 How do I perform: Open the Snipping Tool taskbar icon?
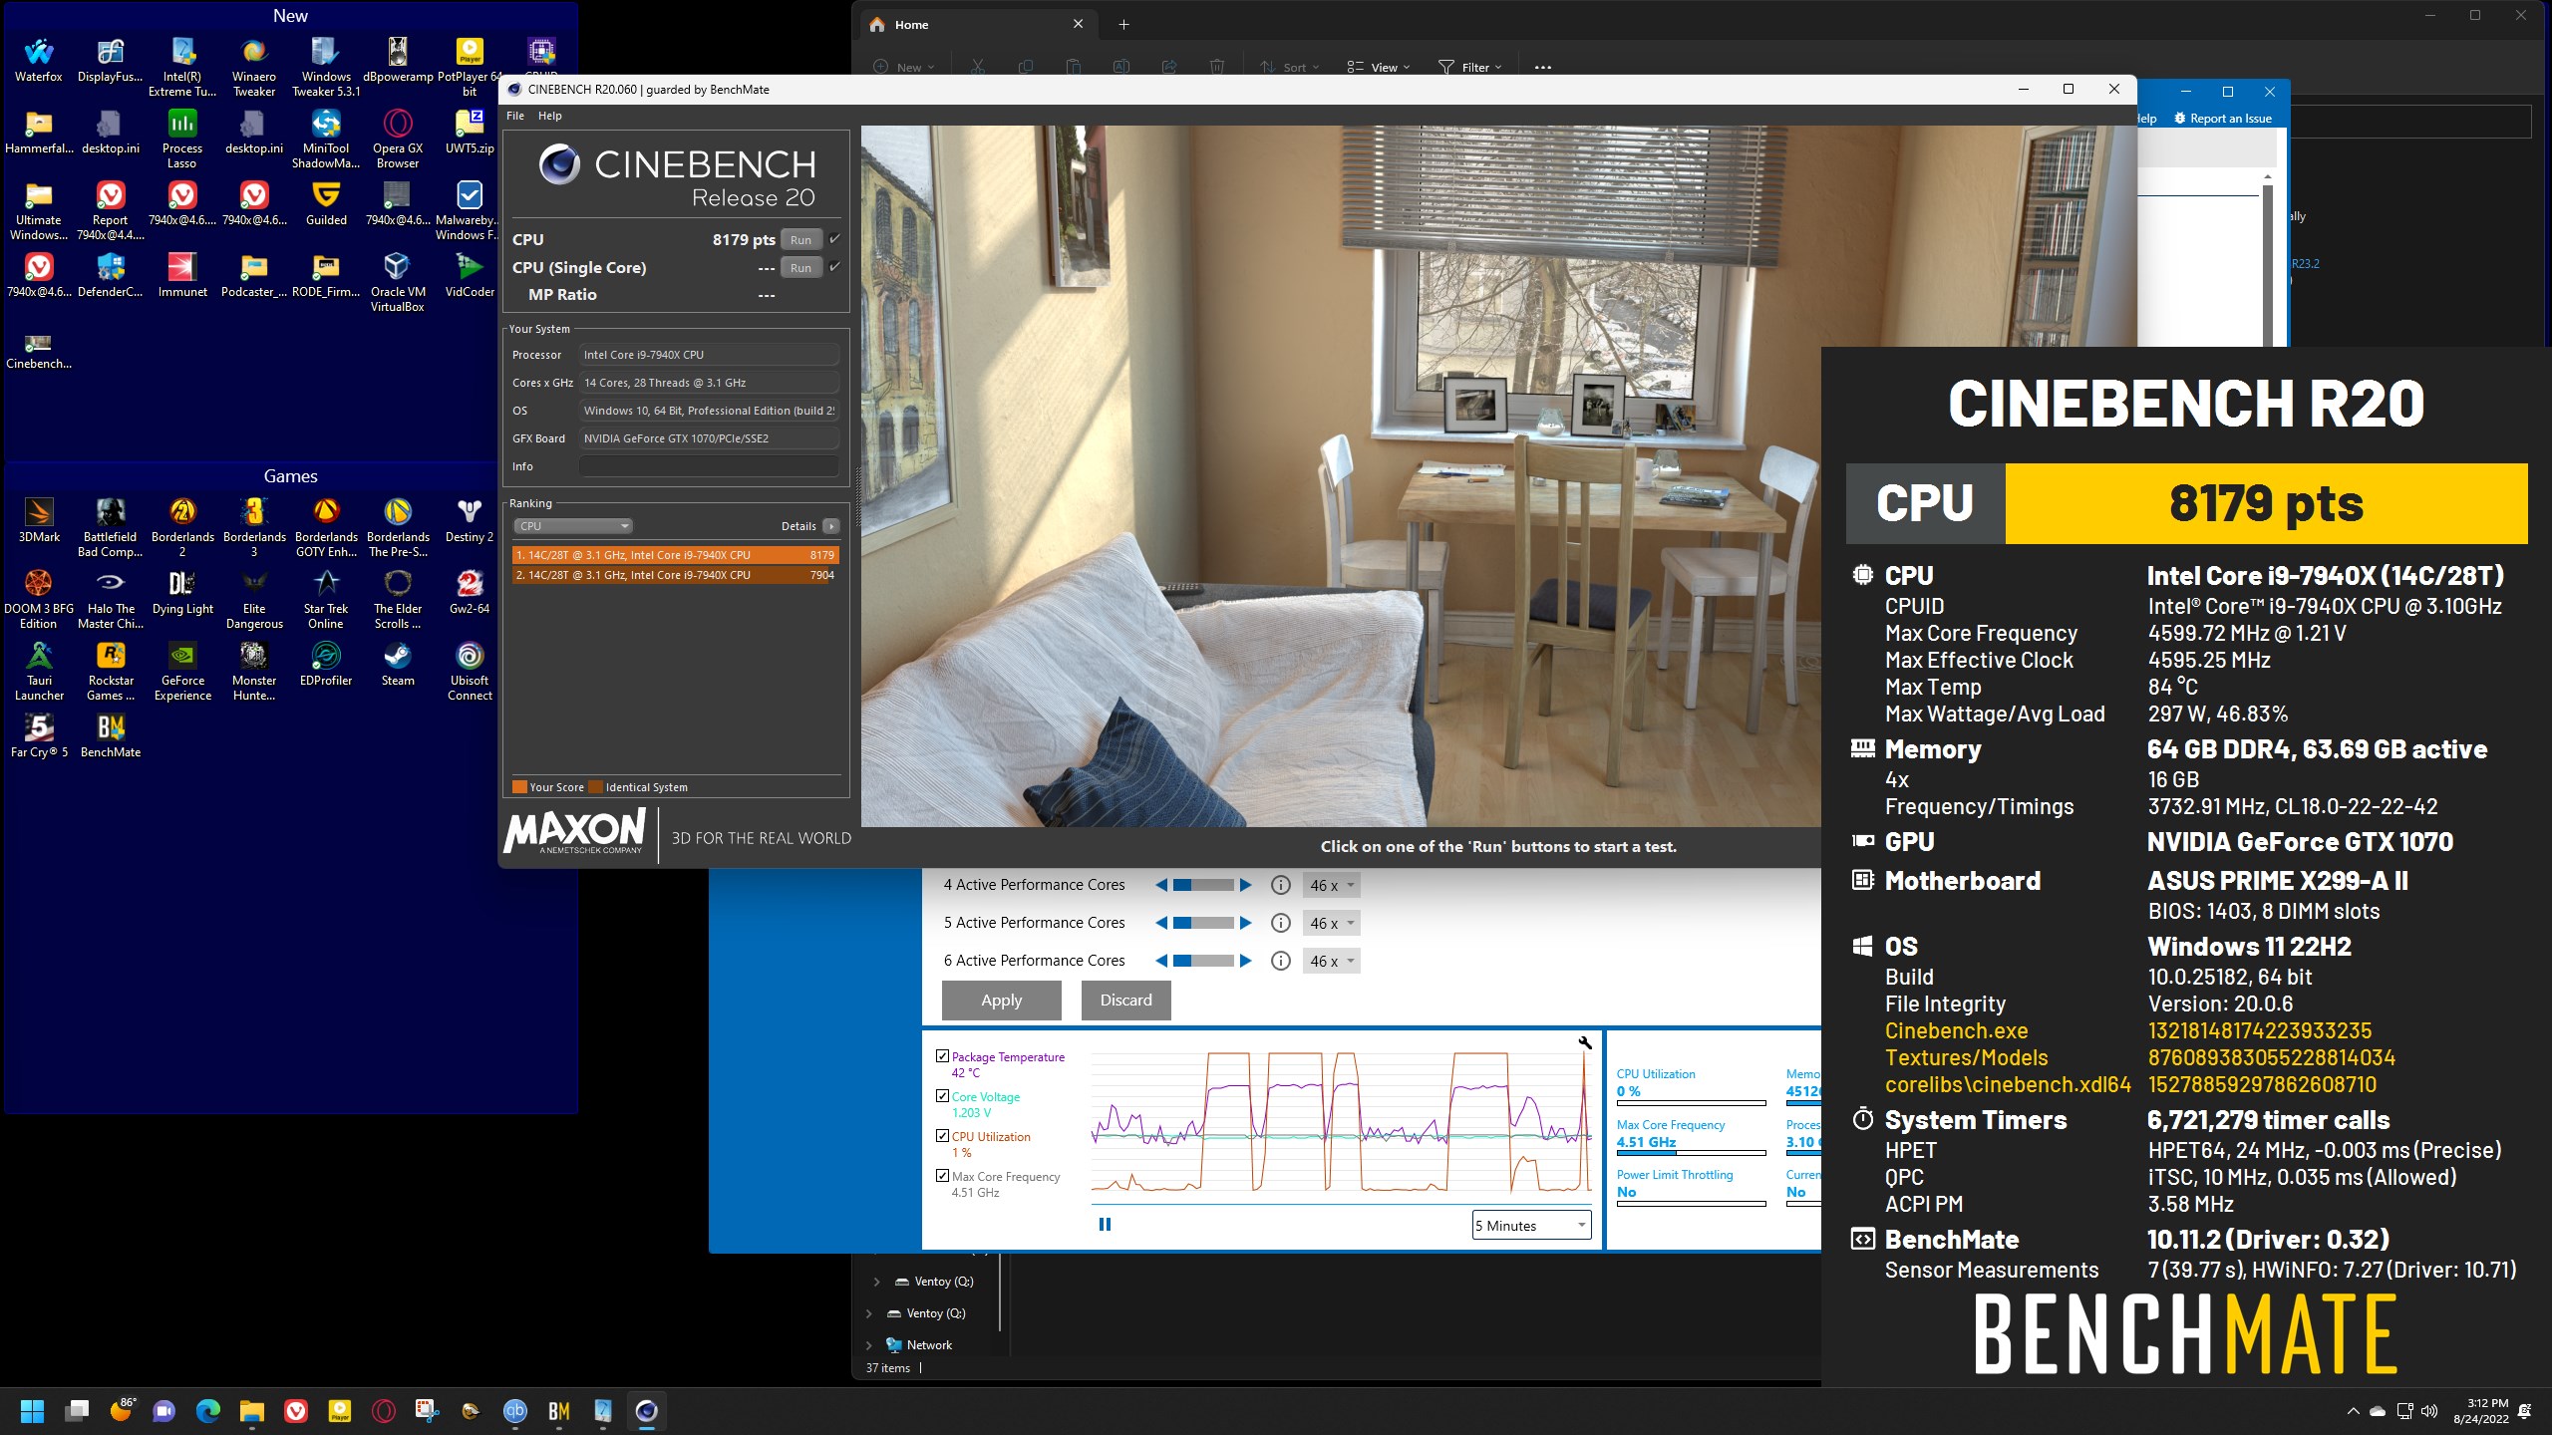(428, 1411)
